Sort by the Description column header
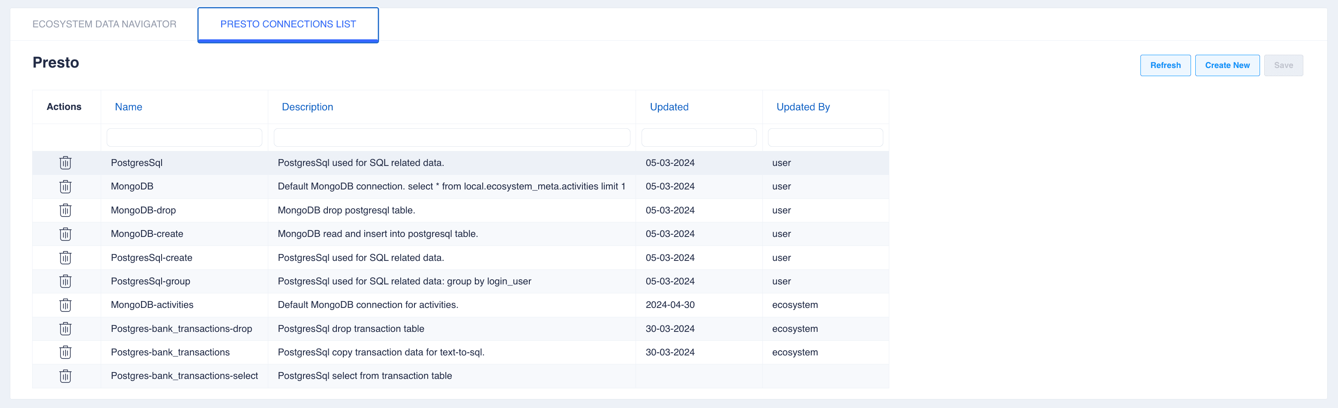Screen dimensions: 1338x408 (x=307, y=107)
